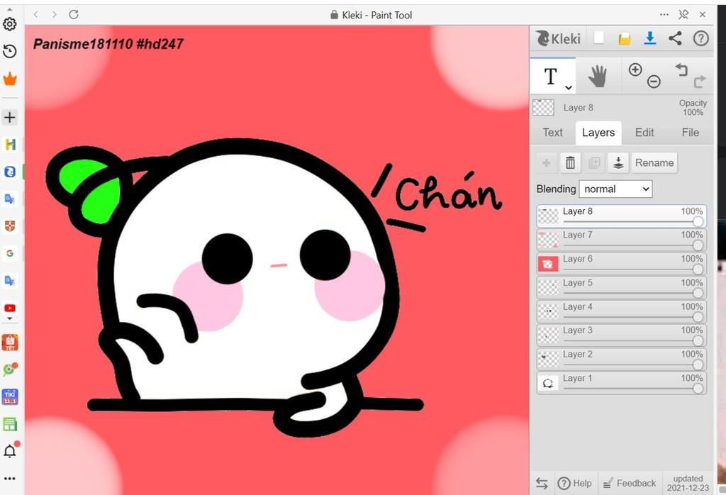Open sidebar notifications bell
This screenshot has height=495, width=726.
(10, 450)
